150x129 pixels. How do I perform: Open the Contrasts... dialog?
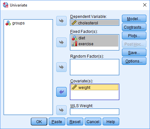[x=134, y=27]
